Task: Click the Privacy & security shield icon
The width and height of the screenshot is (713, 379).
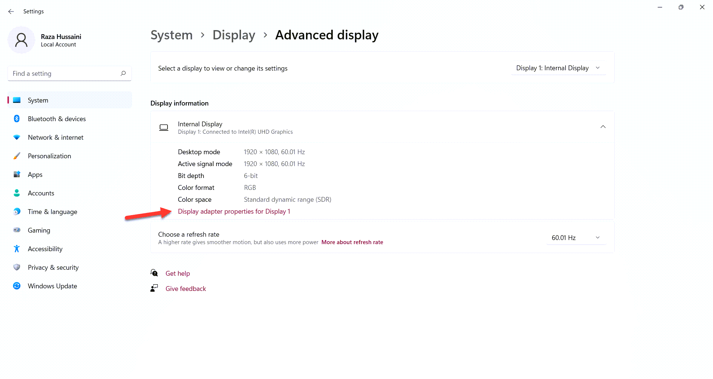Action: (x=17, y=267)
